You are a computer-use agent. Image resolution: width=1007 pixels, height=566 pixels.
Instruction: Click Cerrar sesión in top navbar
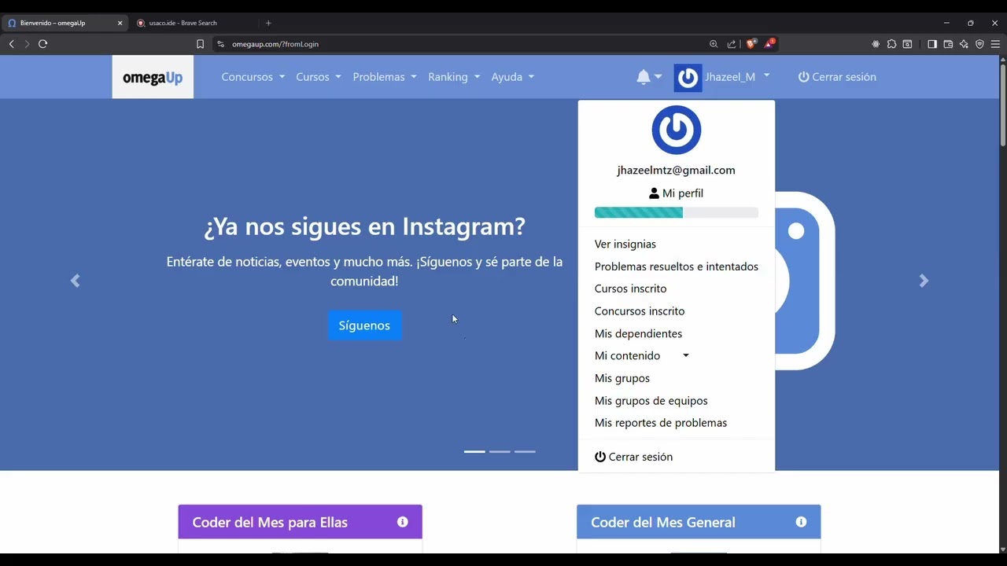837,77
